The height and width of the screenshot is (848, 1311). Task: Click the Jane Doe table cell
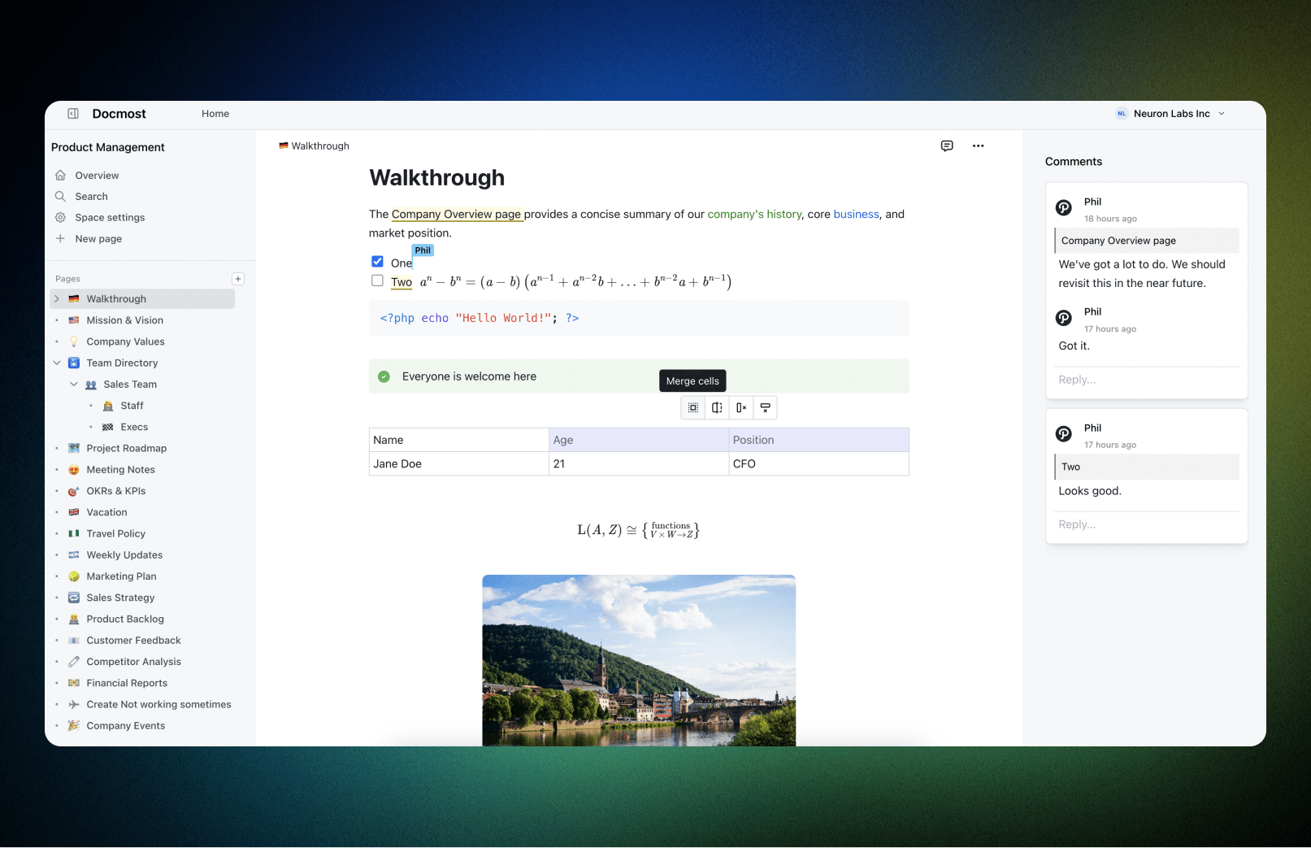click(x=459, y=464)
